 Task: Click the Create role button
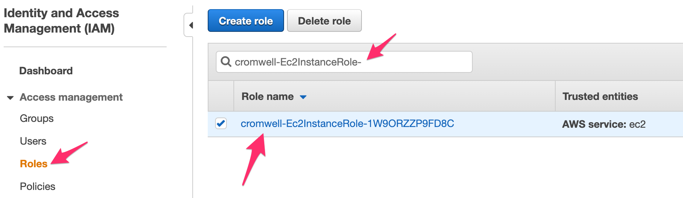[x=246, y=21]
